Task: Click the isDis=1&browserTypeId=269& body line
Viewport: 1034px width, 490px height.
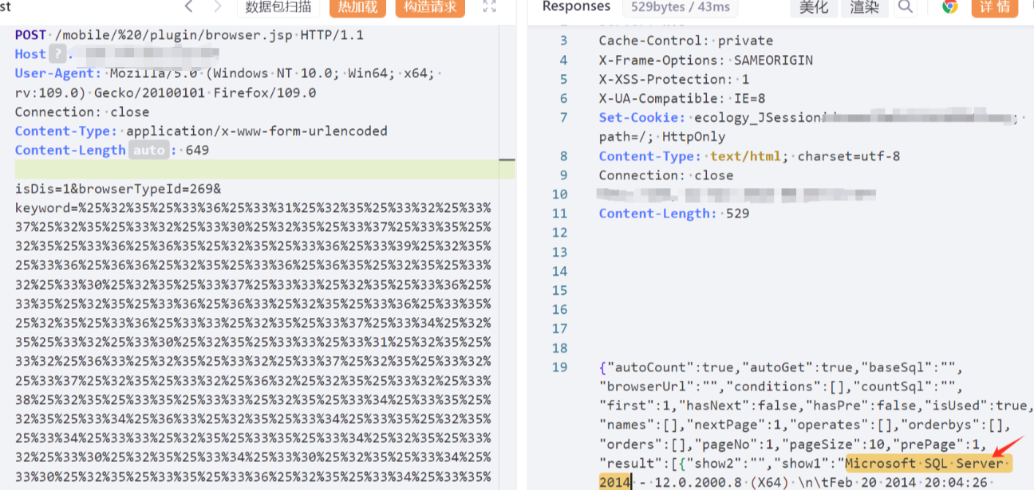Action: tap(118, 189)
